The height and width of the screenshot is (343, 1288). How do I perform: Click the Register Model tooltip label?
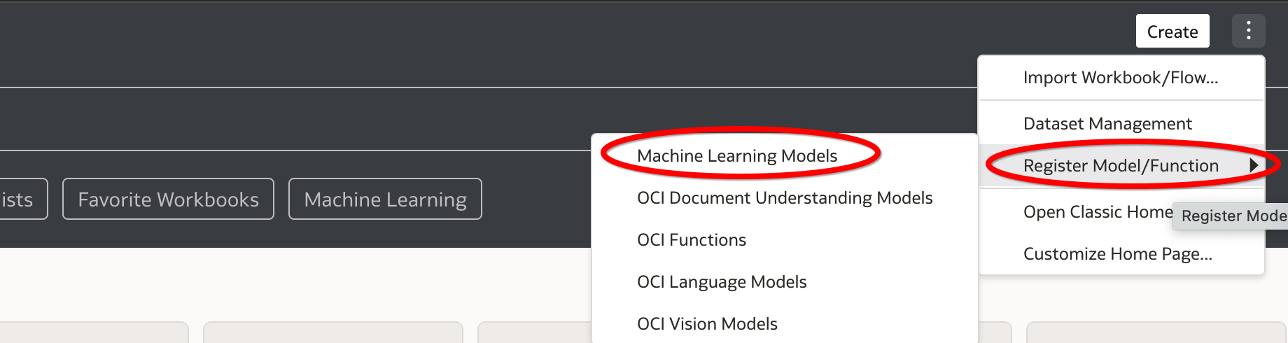click(x=1233, y=216)
